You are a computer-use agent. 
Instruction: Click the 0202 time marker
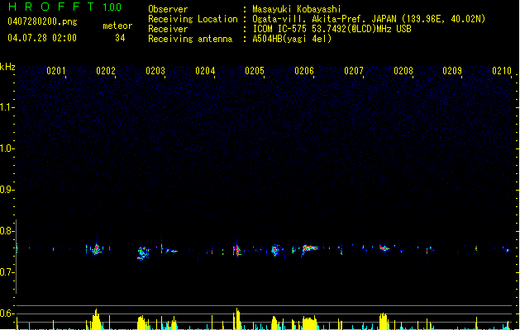(x=106, y=71)
